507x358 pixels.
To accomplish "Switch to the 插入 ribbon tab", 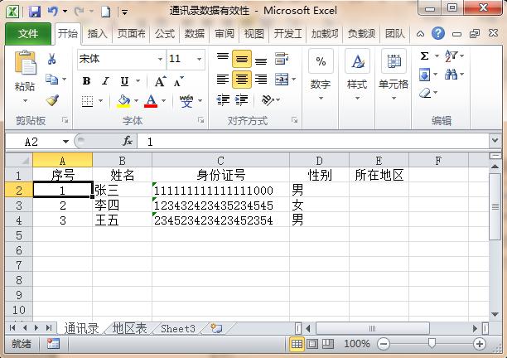I will [x=97, y=34].
